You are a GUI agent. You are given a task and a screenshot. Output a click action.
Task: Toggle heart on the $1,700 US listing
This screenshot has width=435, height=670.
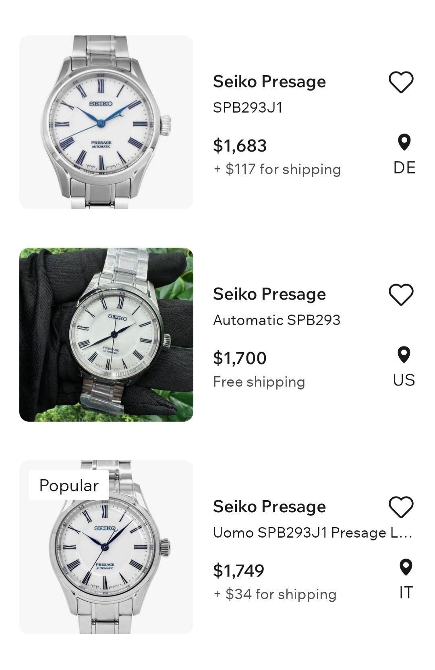pyautogui.click(x=401, y=295)
